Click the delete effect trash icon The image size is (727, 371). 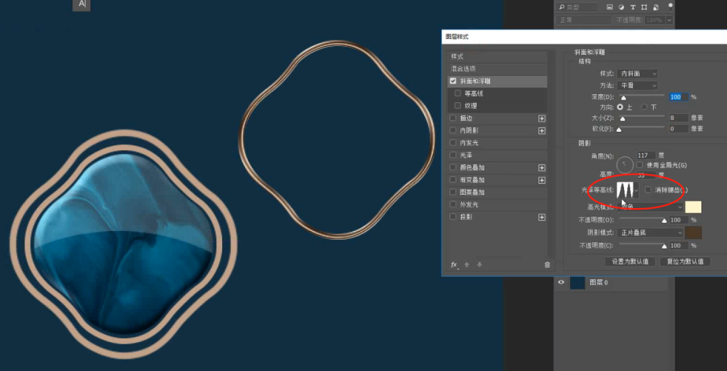pyautogui.click(x=547, y=265)
